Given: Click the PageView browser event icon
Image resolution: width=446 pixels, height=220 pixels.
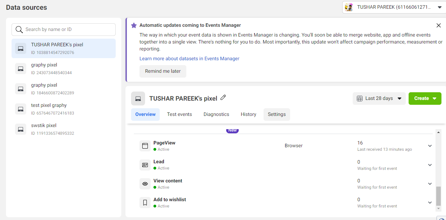Looking at the screenshot, I should pyautogui.click(x=145, y=146).
